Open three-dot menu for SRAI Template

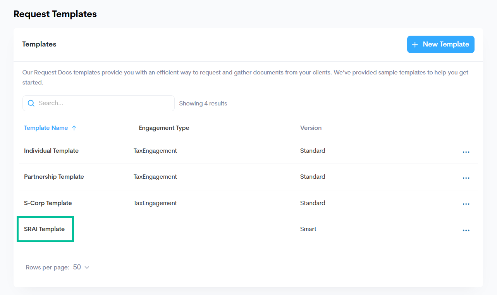pos(466,230)
